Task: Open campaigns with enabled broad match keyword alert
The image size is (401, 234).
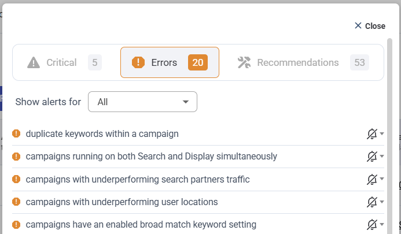Action: pos(141,225)
